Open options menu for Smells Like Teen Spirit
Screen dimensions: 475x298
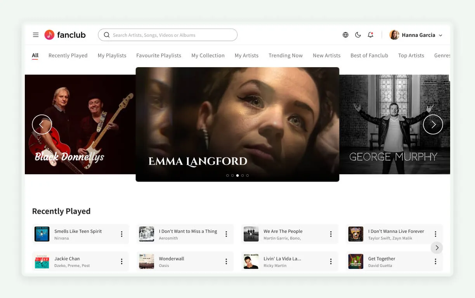click(x=121, y=234)
